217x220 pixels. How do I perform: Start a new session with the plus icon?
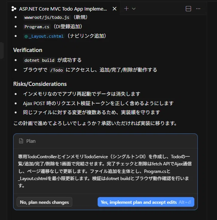(126, 9)
